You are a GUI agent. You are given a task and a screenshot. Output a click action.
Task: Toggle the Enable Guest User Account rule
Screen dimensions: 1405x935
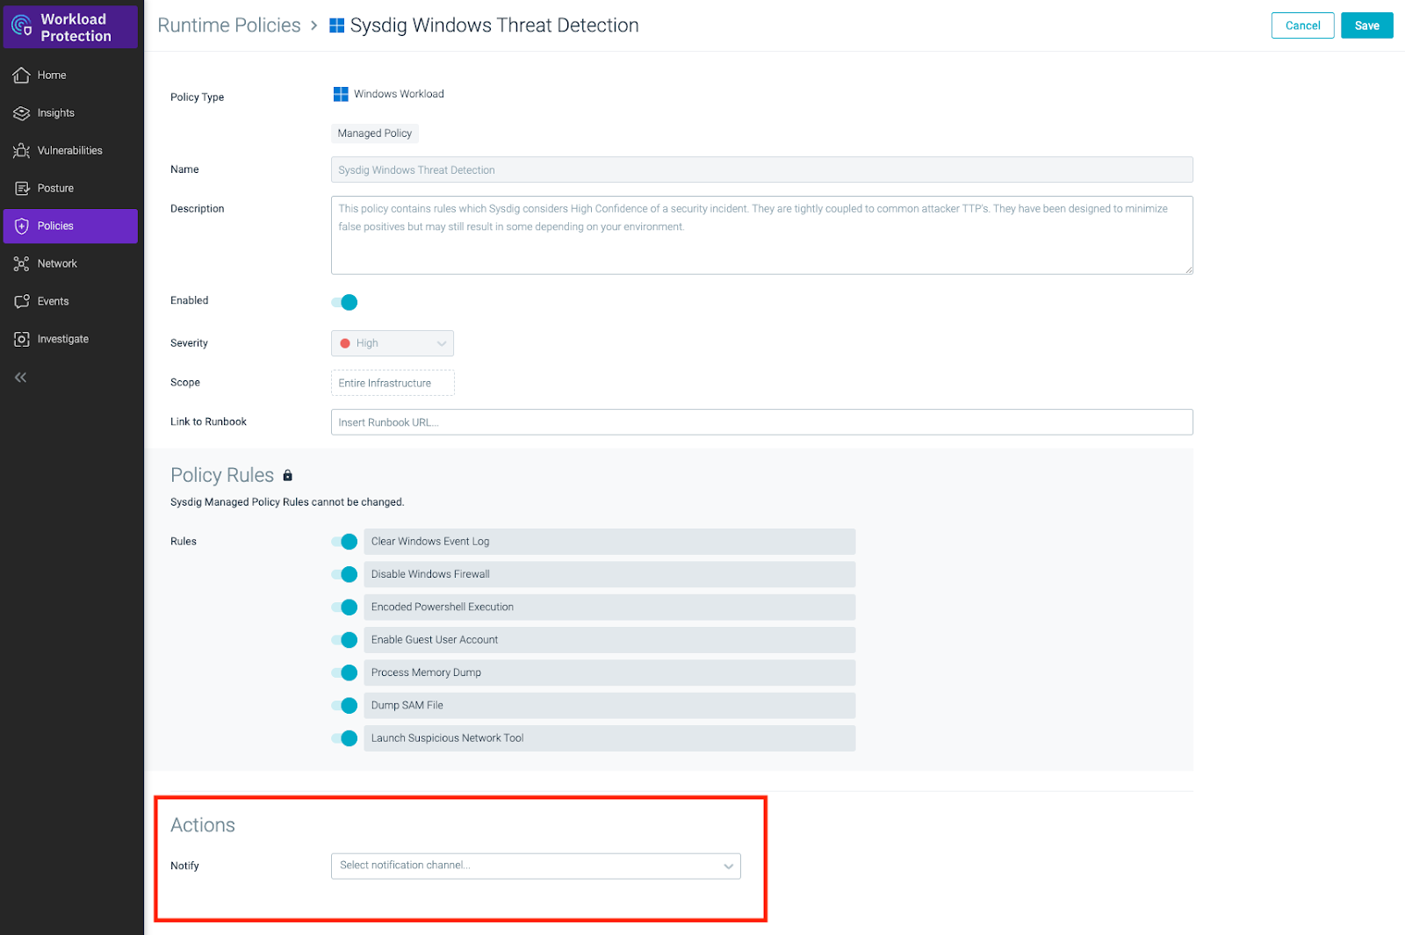click(x=344, y=640)
